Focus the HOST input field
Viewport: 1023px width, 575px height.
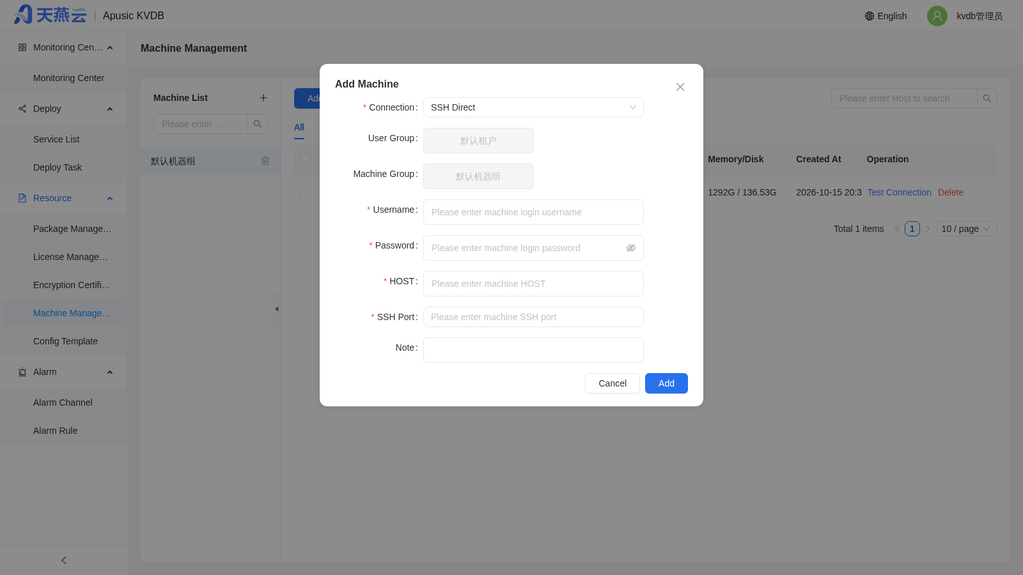click(x=533, y=284)
